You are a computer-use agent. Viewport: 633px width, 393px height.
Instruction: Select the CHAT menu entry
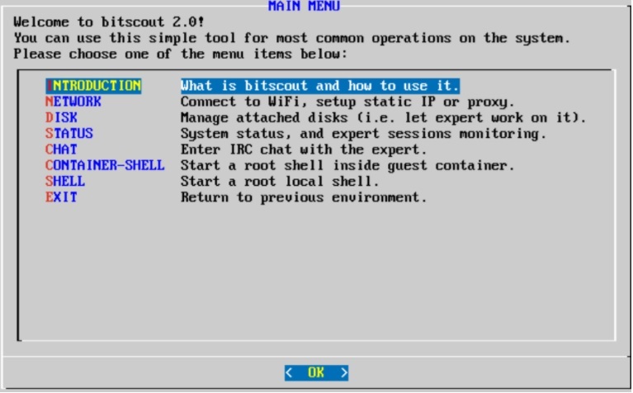tap(61, 149)
